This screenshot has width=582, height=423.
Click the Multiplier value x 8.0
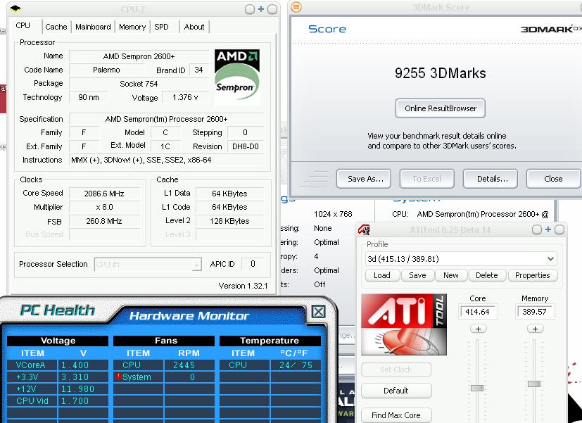pyautogui.click(x=104, y=207)
